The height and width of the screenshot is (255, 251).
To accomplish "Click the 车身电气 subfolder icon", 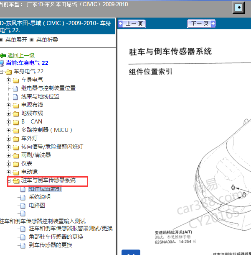I will (x=16, y=80).
